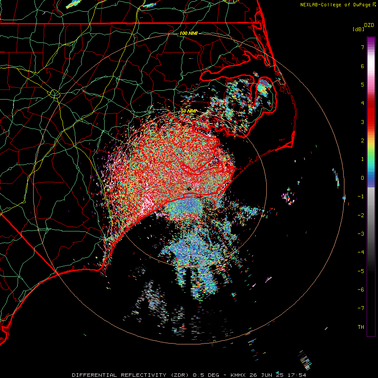This screenshot has height=378, width=378.
Task: Click the 100 NMI range ring label
Action: [x=189, y=33]
